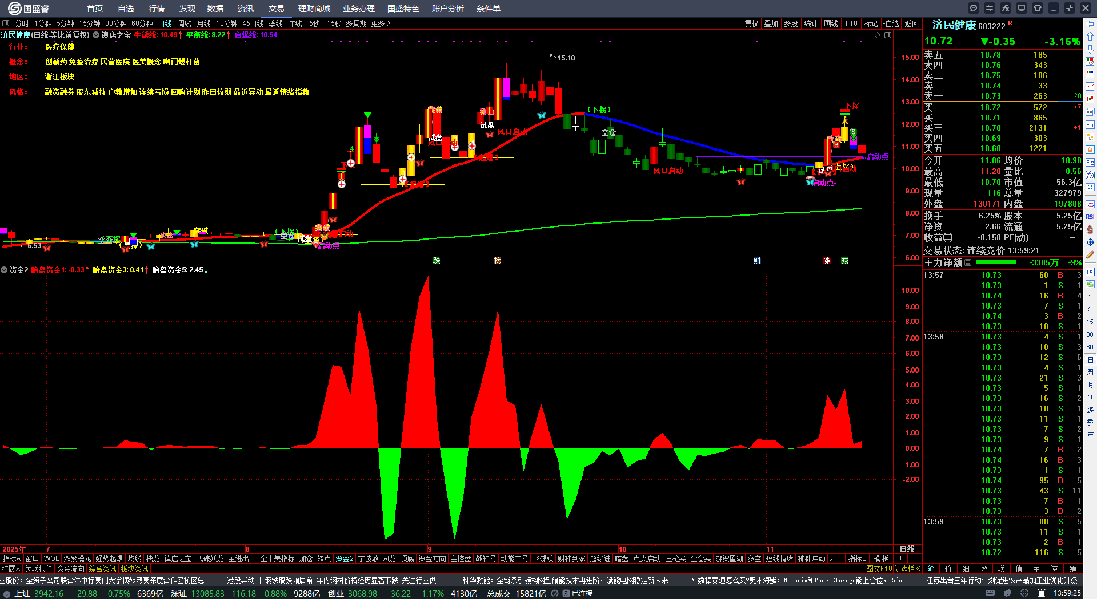Click the candlestick icon in status bar
The width and height of the screenshot is (1097, 599).
point(1007,593)
